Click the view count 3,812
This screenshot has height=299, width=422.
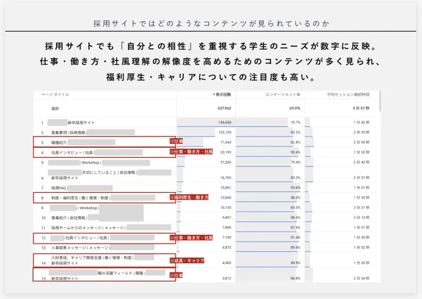tap(227, 279)
